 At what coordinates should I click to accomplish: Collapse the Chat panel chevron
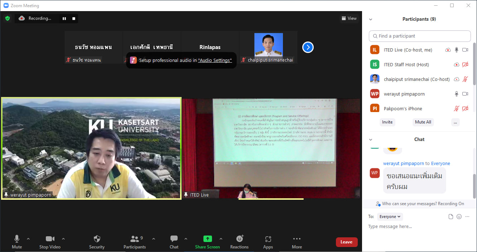(371, 140)
